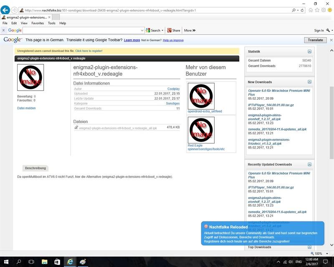Open the author Coolplay profile link
The width and height of the screenshot is (334, 267).
pyautogui.click(x=173, y=89)
